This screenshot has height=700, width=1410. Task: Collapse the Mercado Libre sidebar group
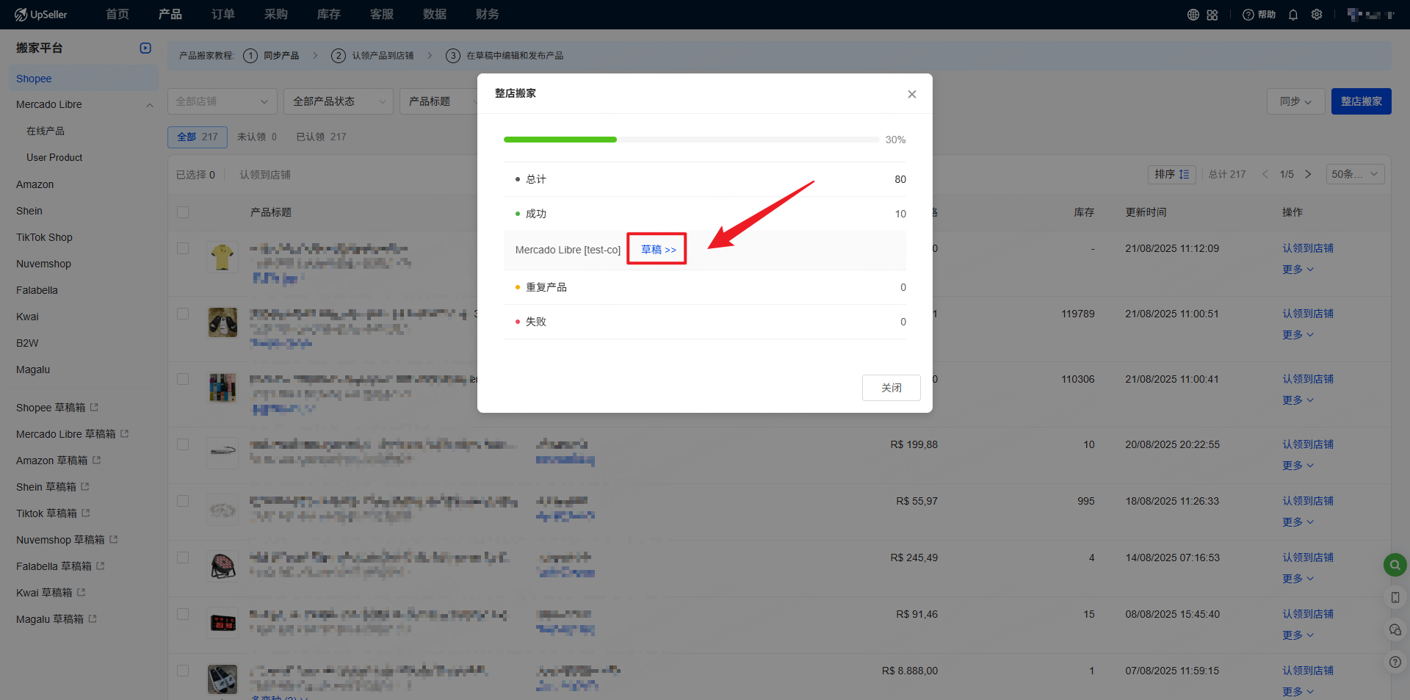[150, 105]
